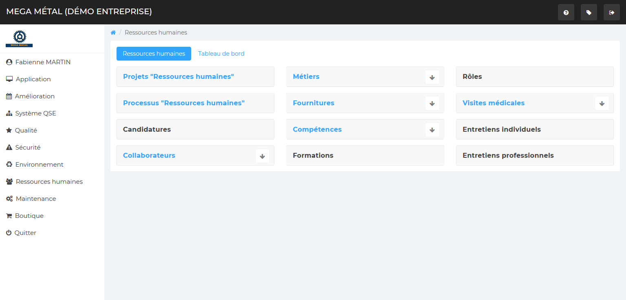
Task: Switch to the Tableau de bord tab
Action: (x=221, y=54)
